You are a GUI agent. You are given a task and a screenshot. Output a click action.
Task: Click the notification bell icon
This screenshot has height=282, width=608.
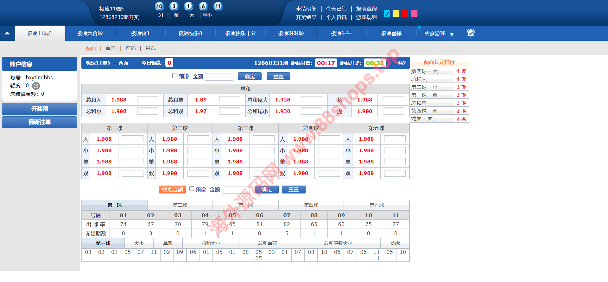(471, 33)
